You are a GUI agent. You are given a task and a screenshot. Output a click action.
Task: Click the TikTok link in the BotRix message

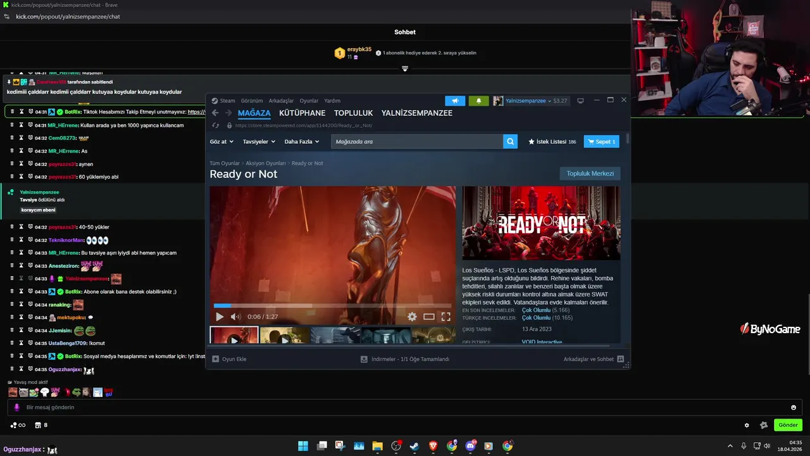[x=197, y=112]
